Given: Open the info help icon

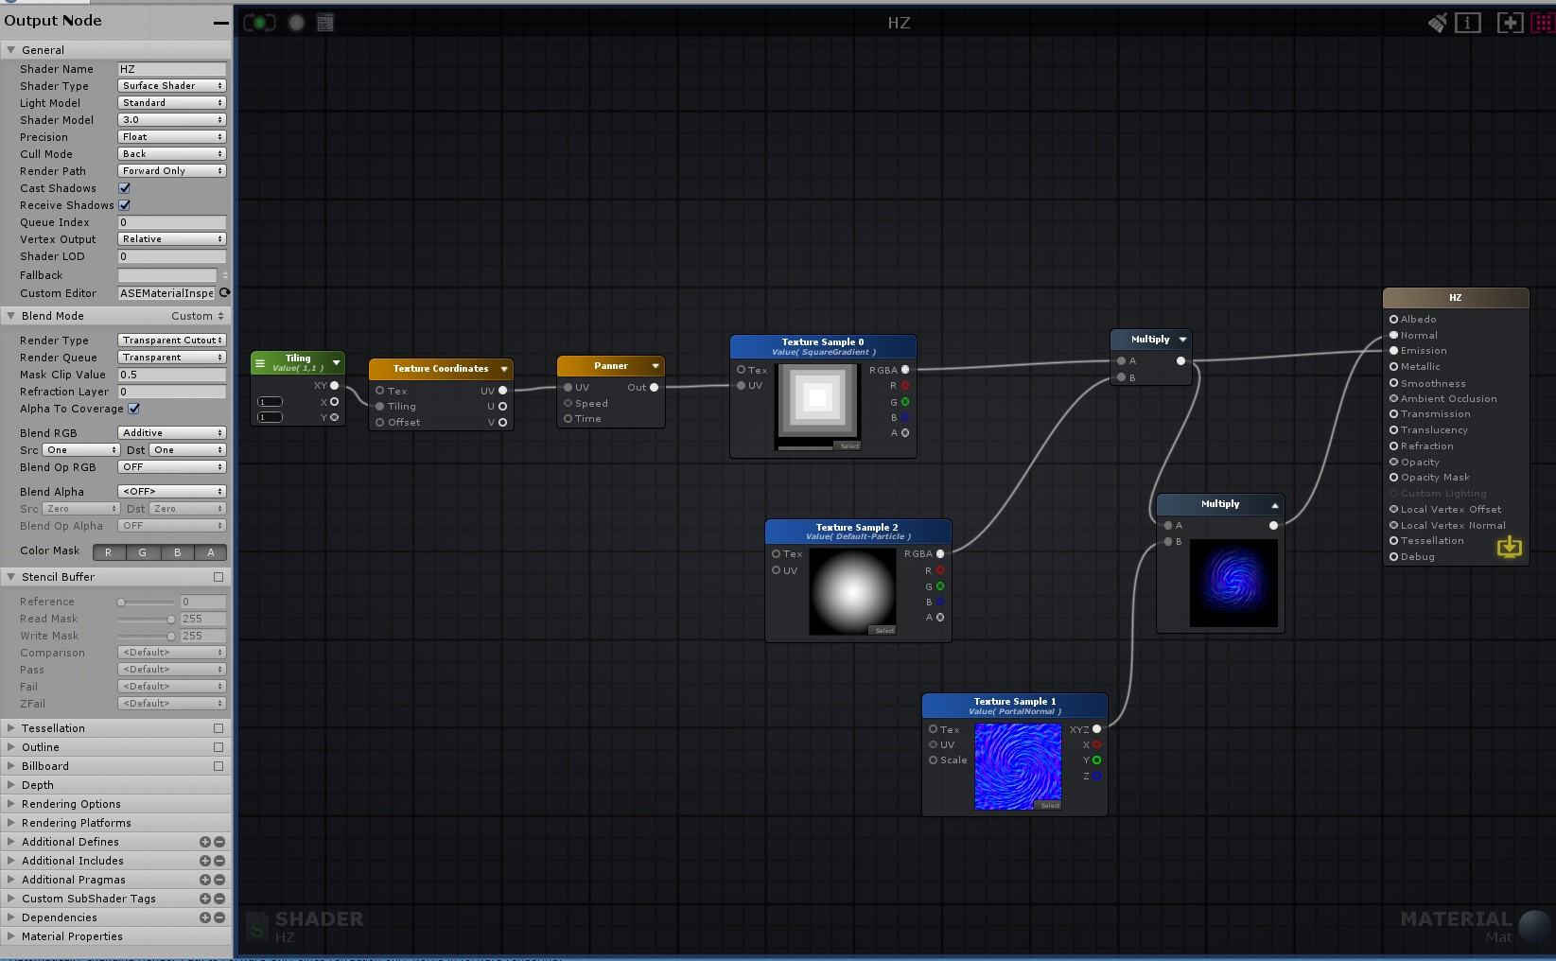Looking at the screenshot, I should pyautogui.click(x=1468, y=23).
